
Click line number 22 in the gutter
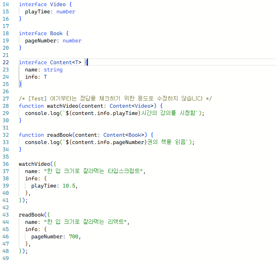point(6,62)
